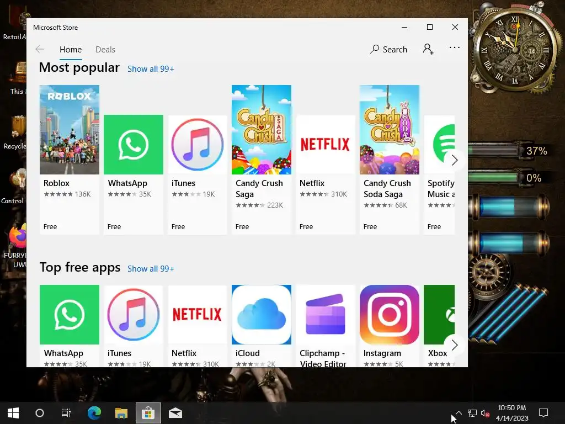The width and height of the screenshot is (565, 424).
Task: Click the WhatsApp title in Most popular
Action: point(127,183)
